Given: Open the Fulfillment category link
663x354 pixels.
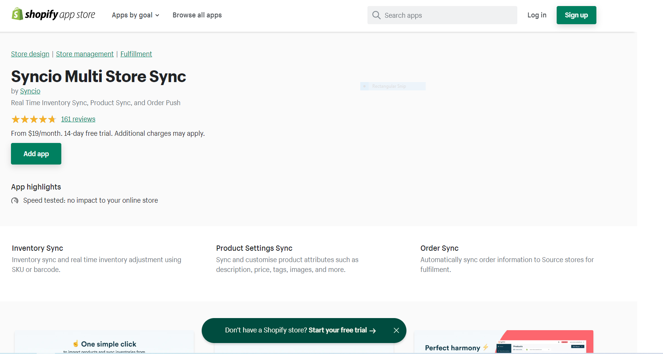Looking at the screenshot, I should tap(136, 54).
